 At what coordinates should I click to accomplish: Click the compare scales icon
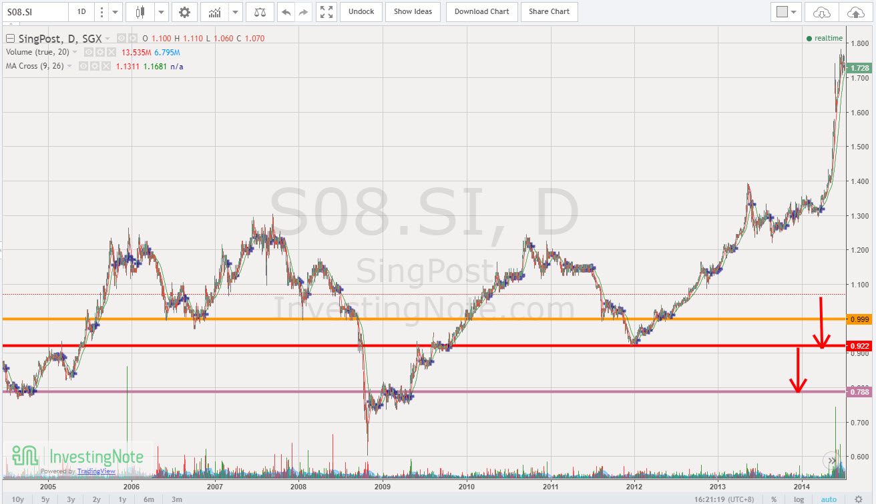click(260, 11)
